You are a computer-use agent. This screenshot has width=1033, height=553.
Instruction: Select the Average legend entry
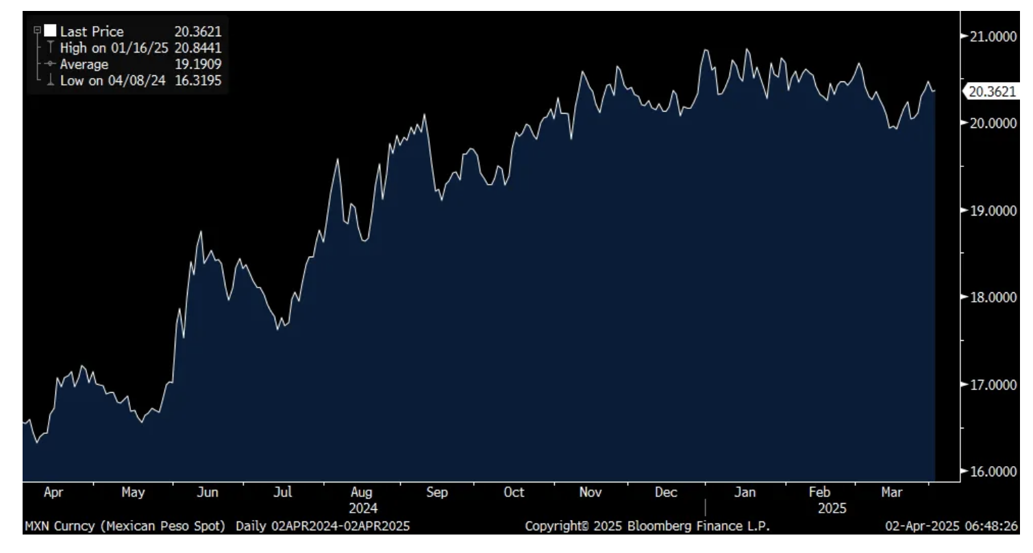click(x=84, y=64)
